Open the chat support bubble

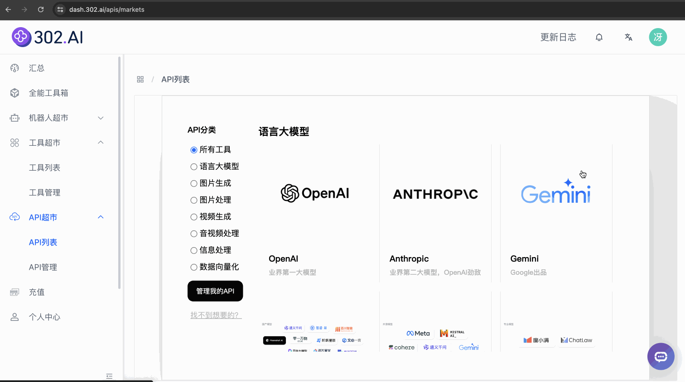661,357
